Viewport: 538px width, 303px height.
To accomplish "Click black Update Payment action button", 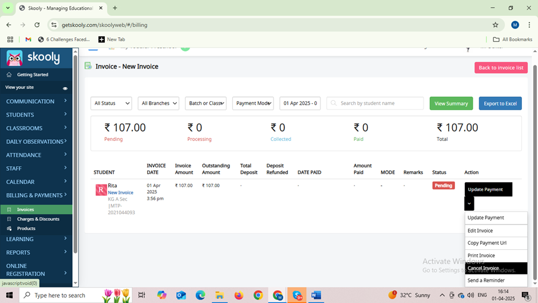I will point(488,189).
